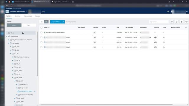Collapse the 03_РД folder arrow
Viewport: 189px width, 106px height.
coord(11,54)
